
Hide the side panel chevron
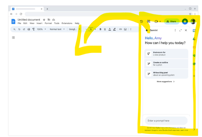coord(194,129)
